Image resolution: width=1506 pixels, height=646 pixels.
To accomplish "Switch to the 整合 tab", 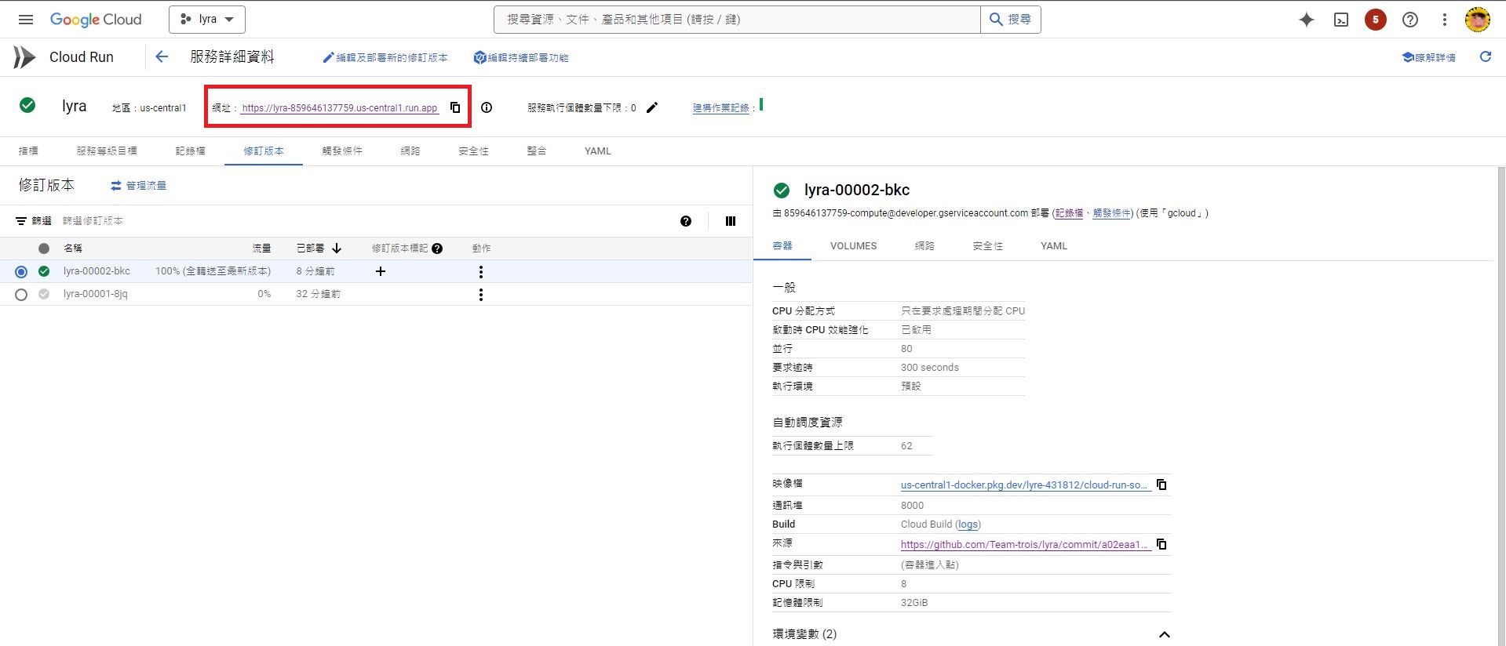I will [x=537, y=151].
